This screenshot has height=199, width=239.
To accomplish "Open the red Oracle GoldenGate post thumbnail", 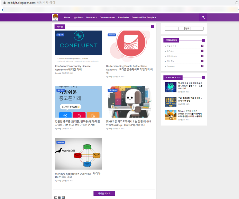I will pos(130,46).
